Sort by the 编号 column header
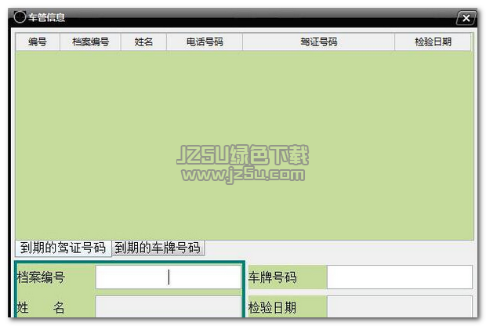 (38, 42)
